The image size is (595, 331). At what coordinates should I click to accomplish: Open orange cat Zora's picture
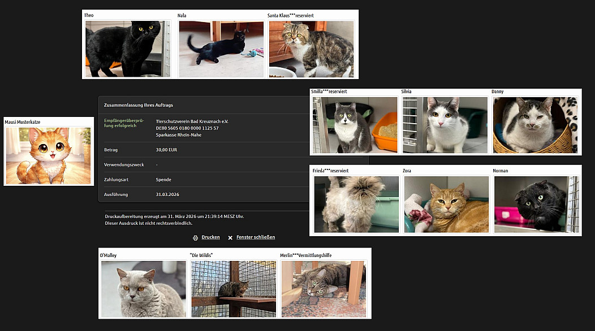(446, 204)
